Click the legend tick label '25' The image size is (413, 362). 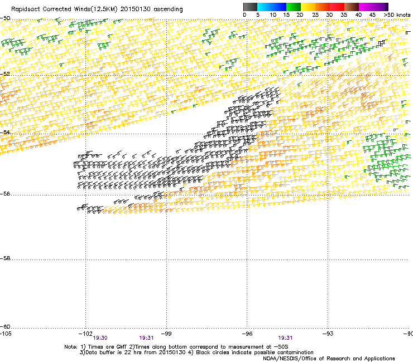tap(315, 15)
